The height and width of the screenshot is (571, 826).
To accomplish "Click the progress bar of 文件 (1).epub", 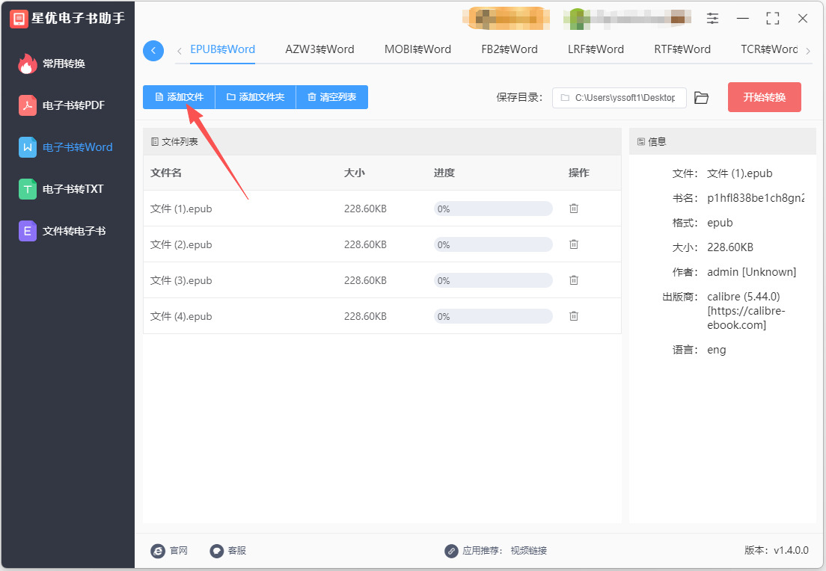I will [493, 209].
